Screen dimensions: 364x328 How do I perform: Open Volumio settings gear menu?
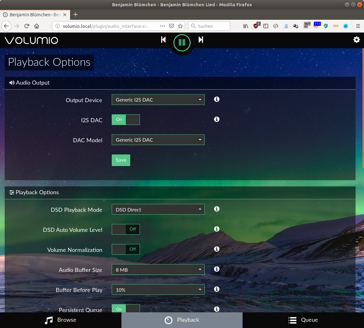pyautogui.click(x=356, y=40)
